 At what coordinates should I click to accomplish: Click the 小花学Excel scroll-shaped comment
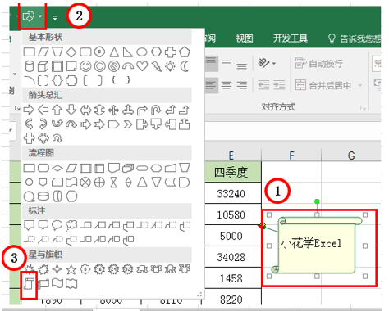[317, 245]
